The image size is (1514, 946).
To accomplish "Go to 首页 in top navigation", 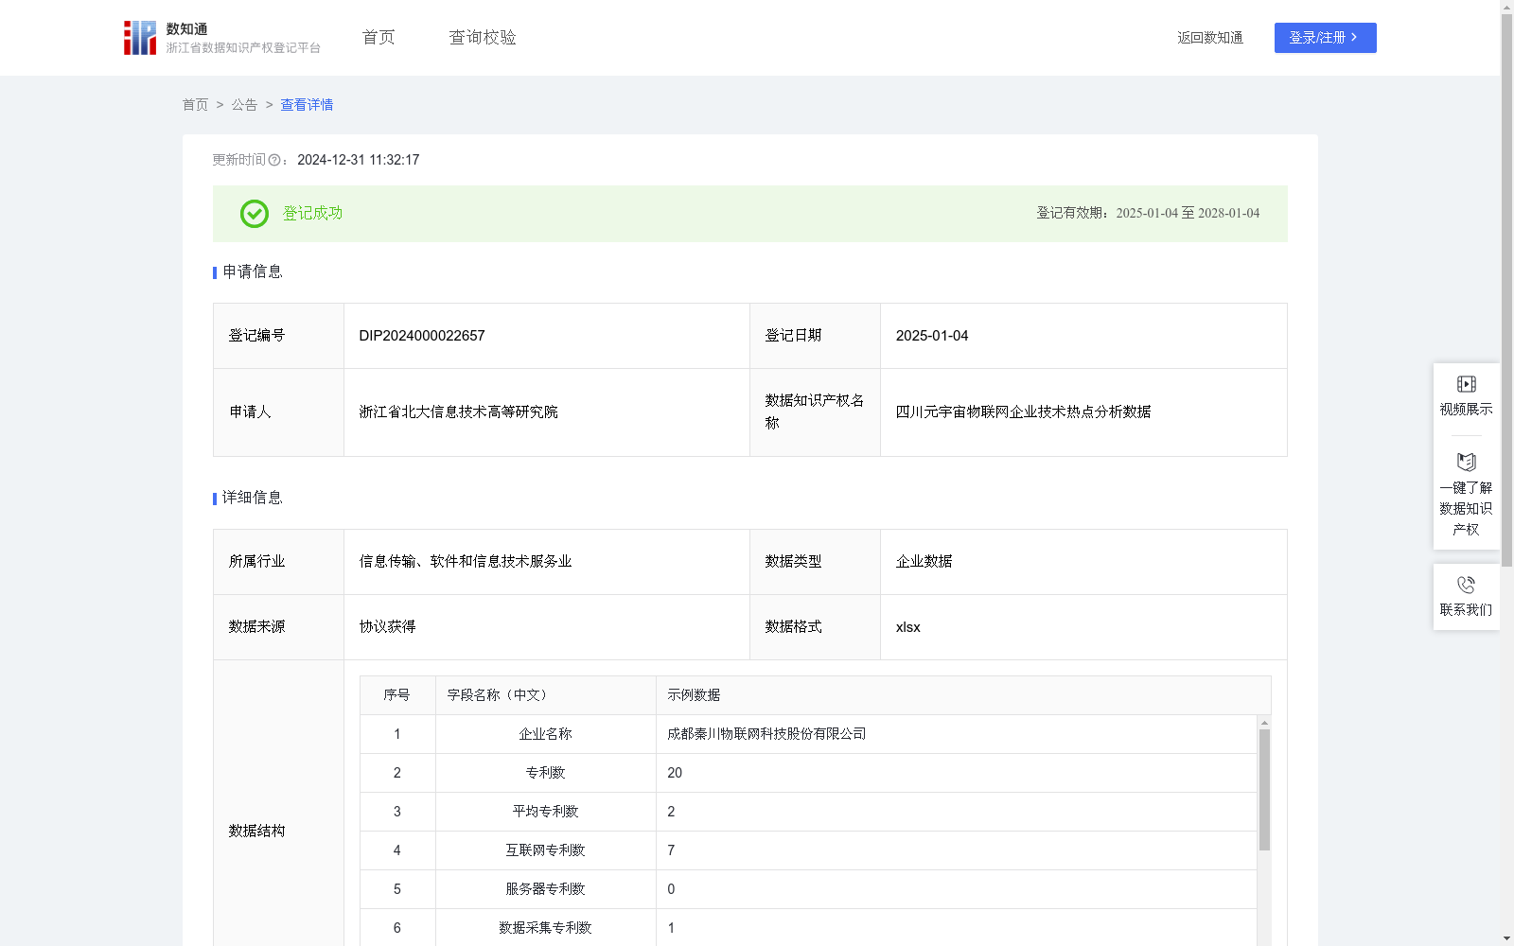I will pos(378,37).
